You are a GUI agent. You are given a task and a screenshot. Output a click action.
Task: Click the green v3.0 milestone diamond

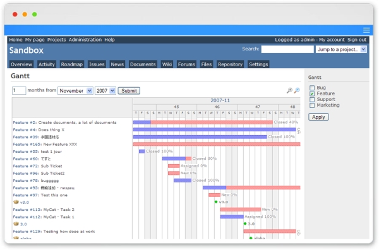click(x=216, y=202)
